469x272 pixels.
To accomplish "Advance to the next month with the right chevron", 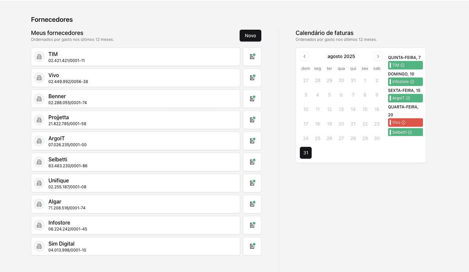I will tap(378, 56).
